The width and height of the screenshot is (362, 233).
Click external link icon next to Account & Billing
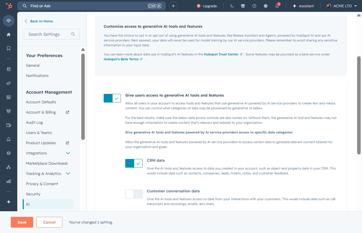[x=67, y=112]
